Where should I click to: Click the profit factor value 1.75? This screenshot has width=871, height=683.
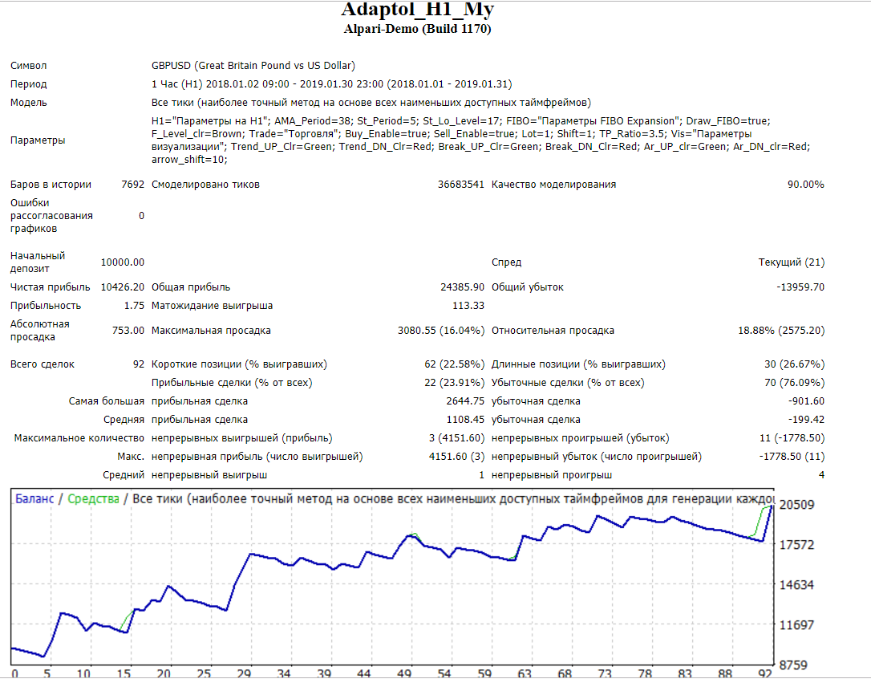134,306
